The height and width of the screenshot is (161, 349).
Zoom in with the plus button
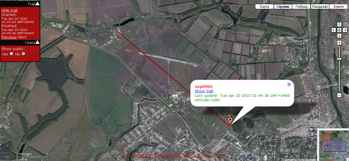click(339, 43)
